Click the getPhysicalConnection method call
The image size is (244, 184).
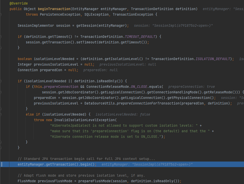pos(188,98)
